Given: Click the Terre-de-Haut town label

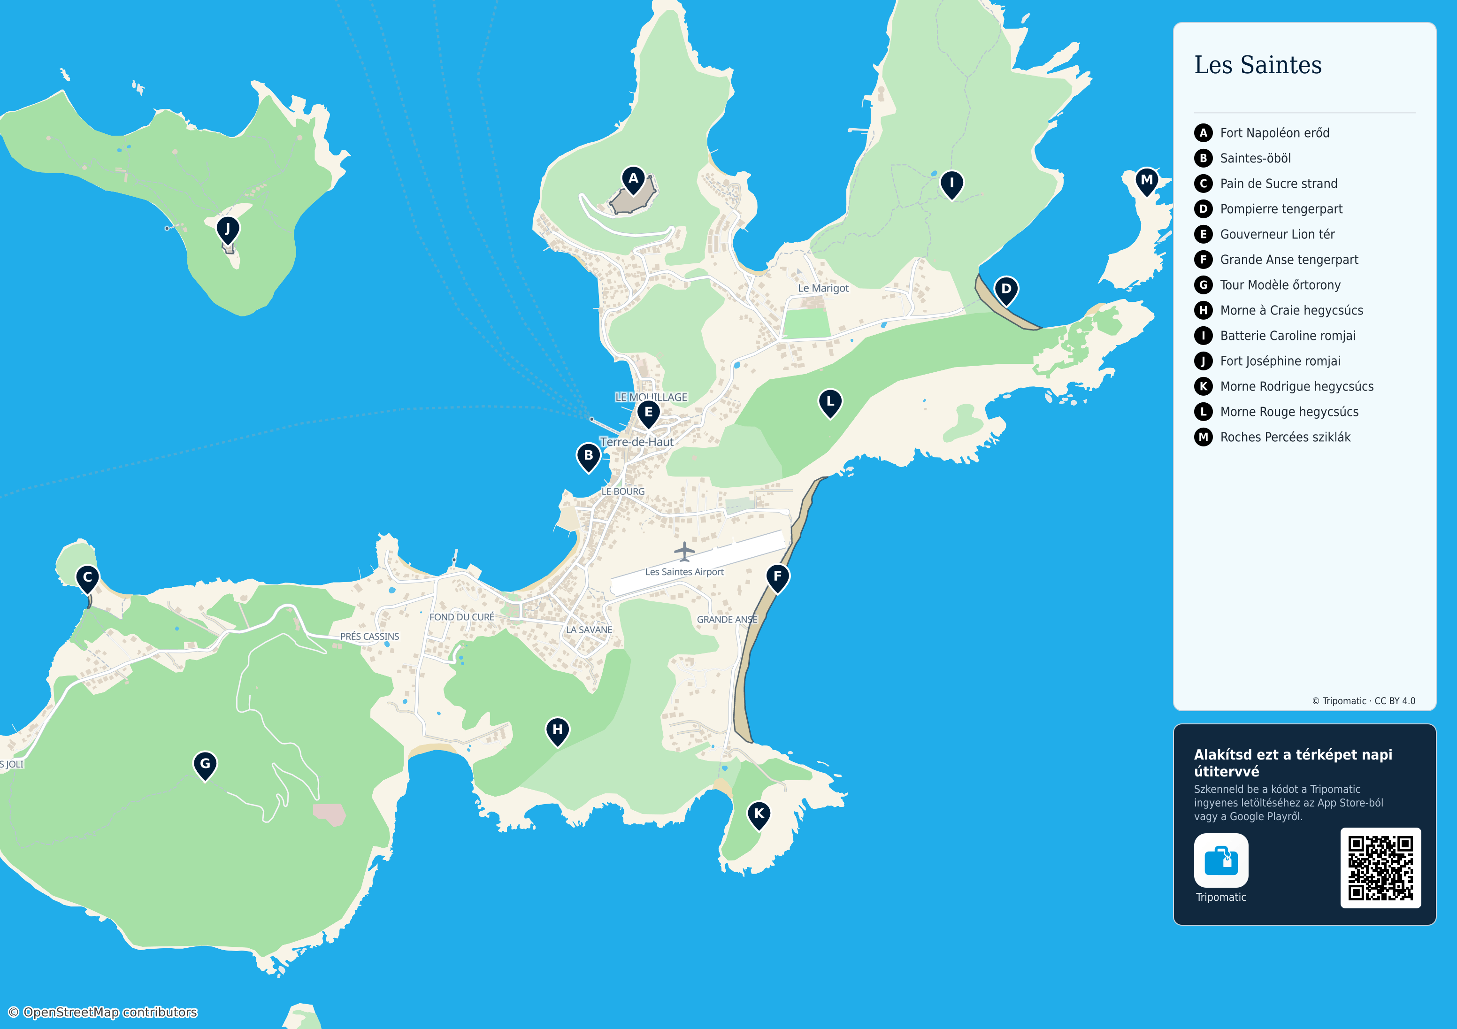Looking at the screenshot, I should click(636, 442).
